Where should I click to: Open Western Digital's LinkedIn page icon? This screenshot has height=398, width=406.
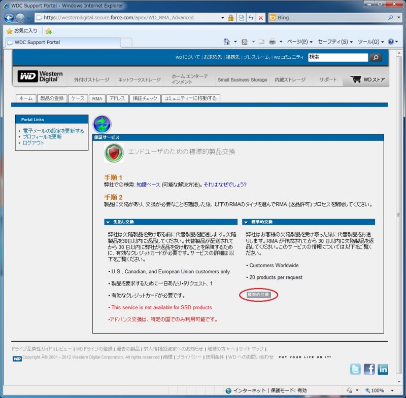(x=383, y=369)
